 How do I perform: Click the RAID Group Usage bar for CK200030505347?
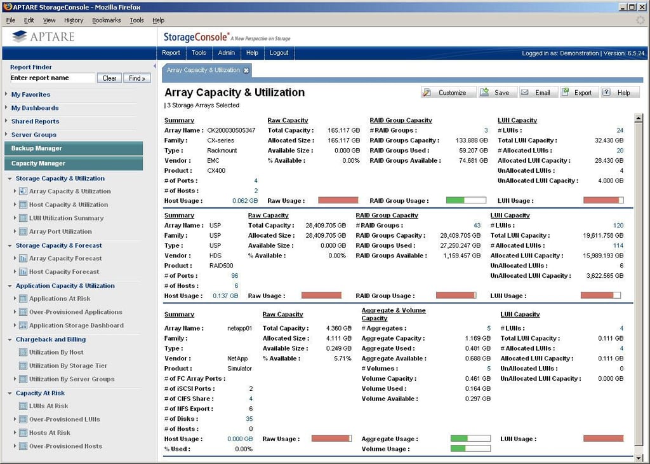pos(466,200)
